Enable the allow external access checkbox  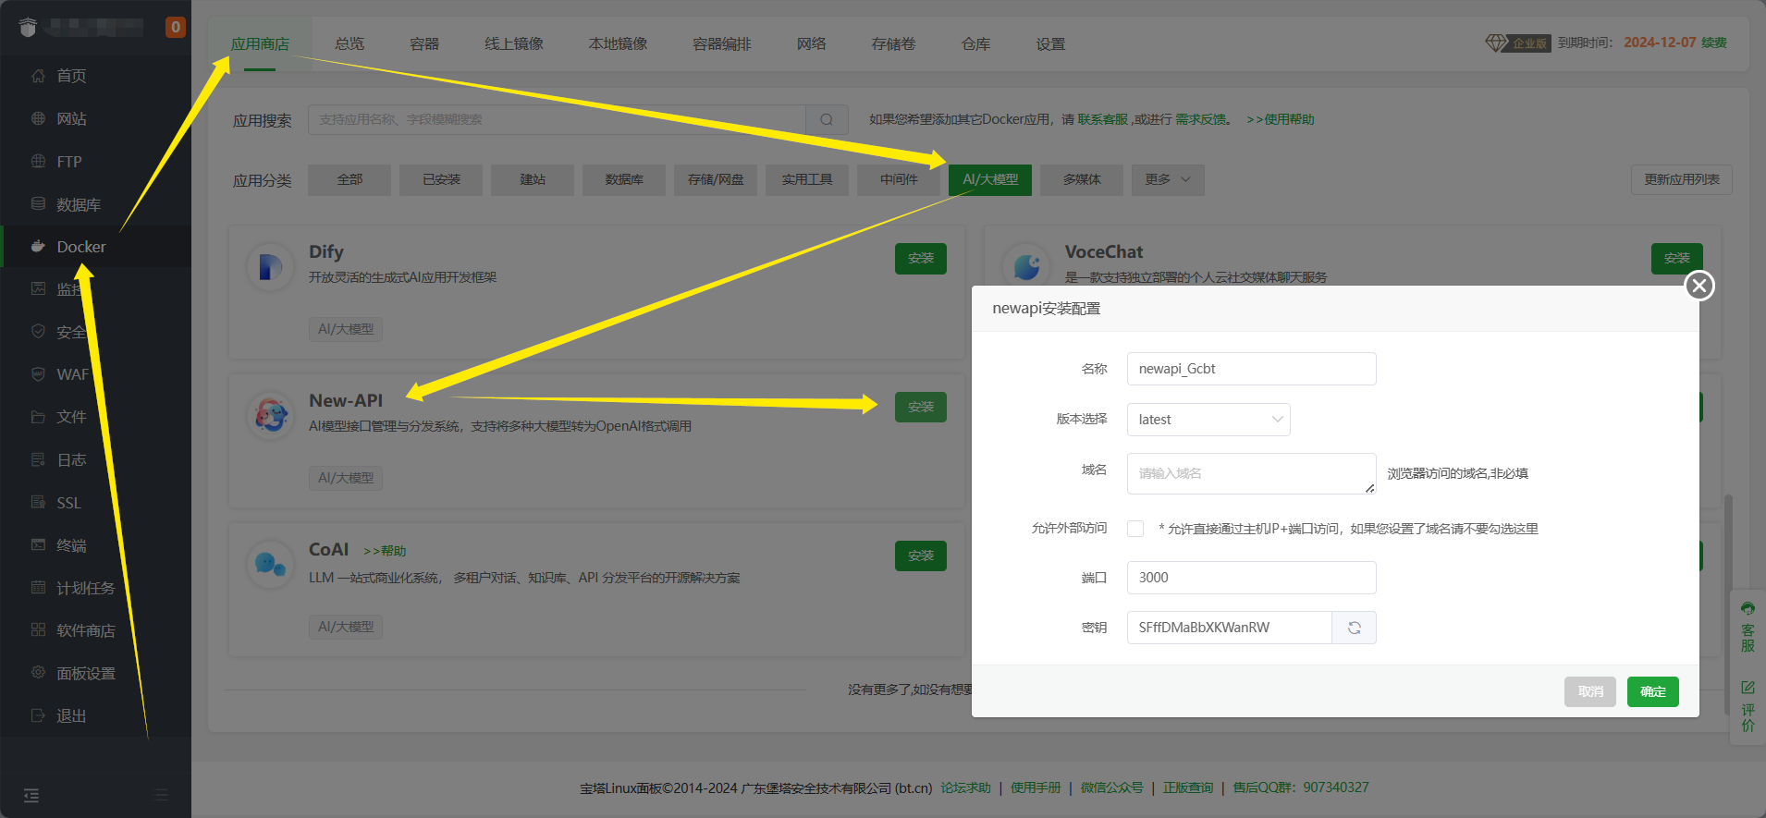1135,529
